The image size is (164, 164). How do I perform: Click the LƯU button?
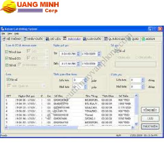coord(150,119)
